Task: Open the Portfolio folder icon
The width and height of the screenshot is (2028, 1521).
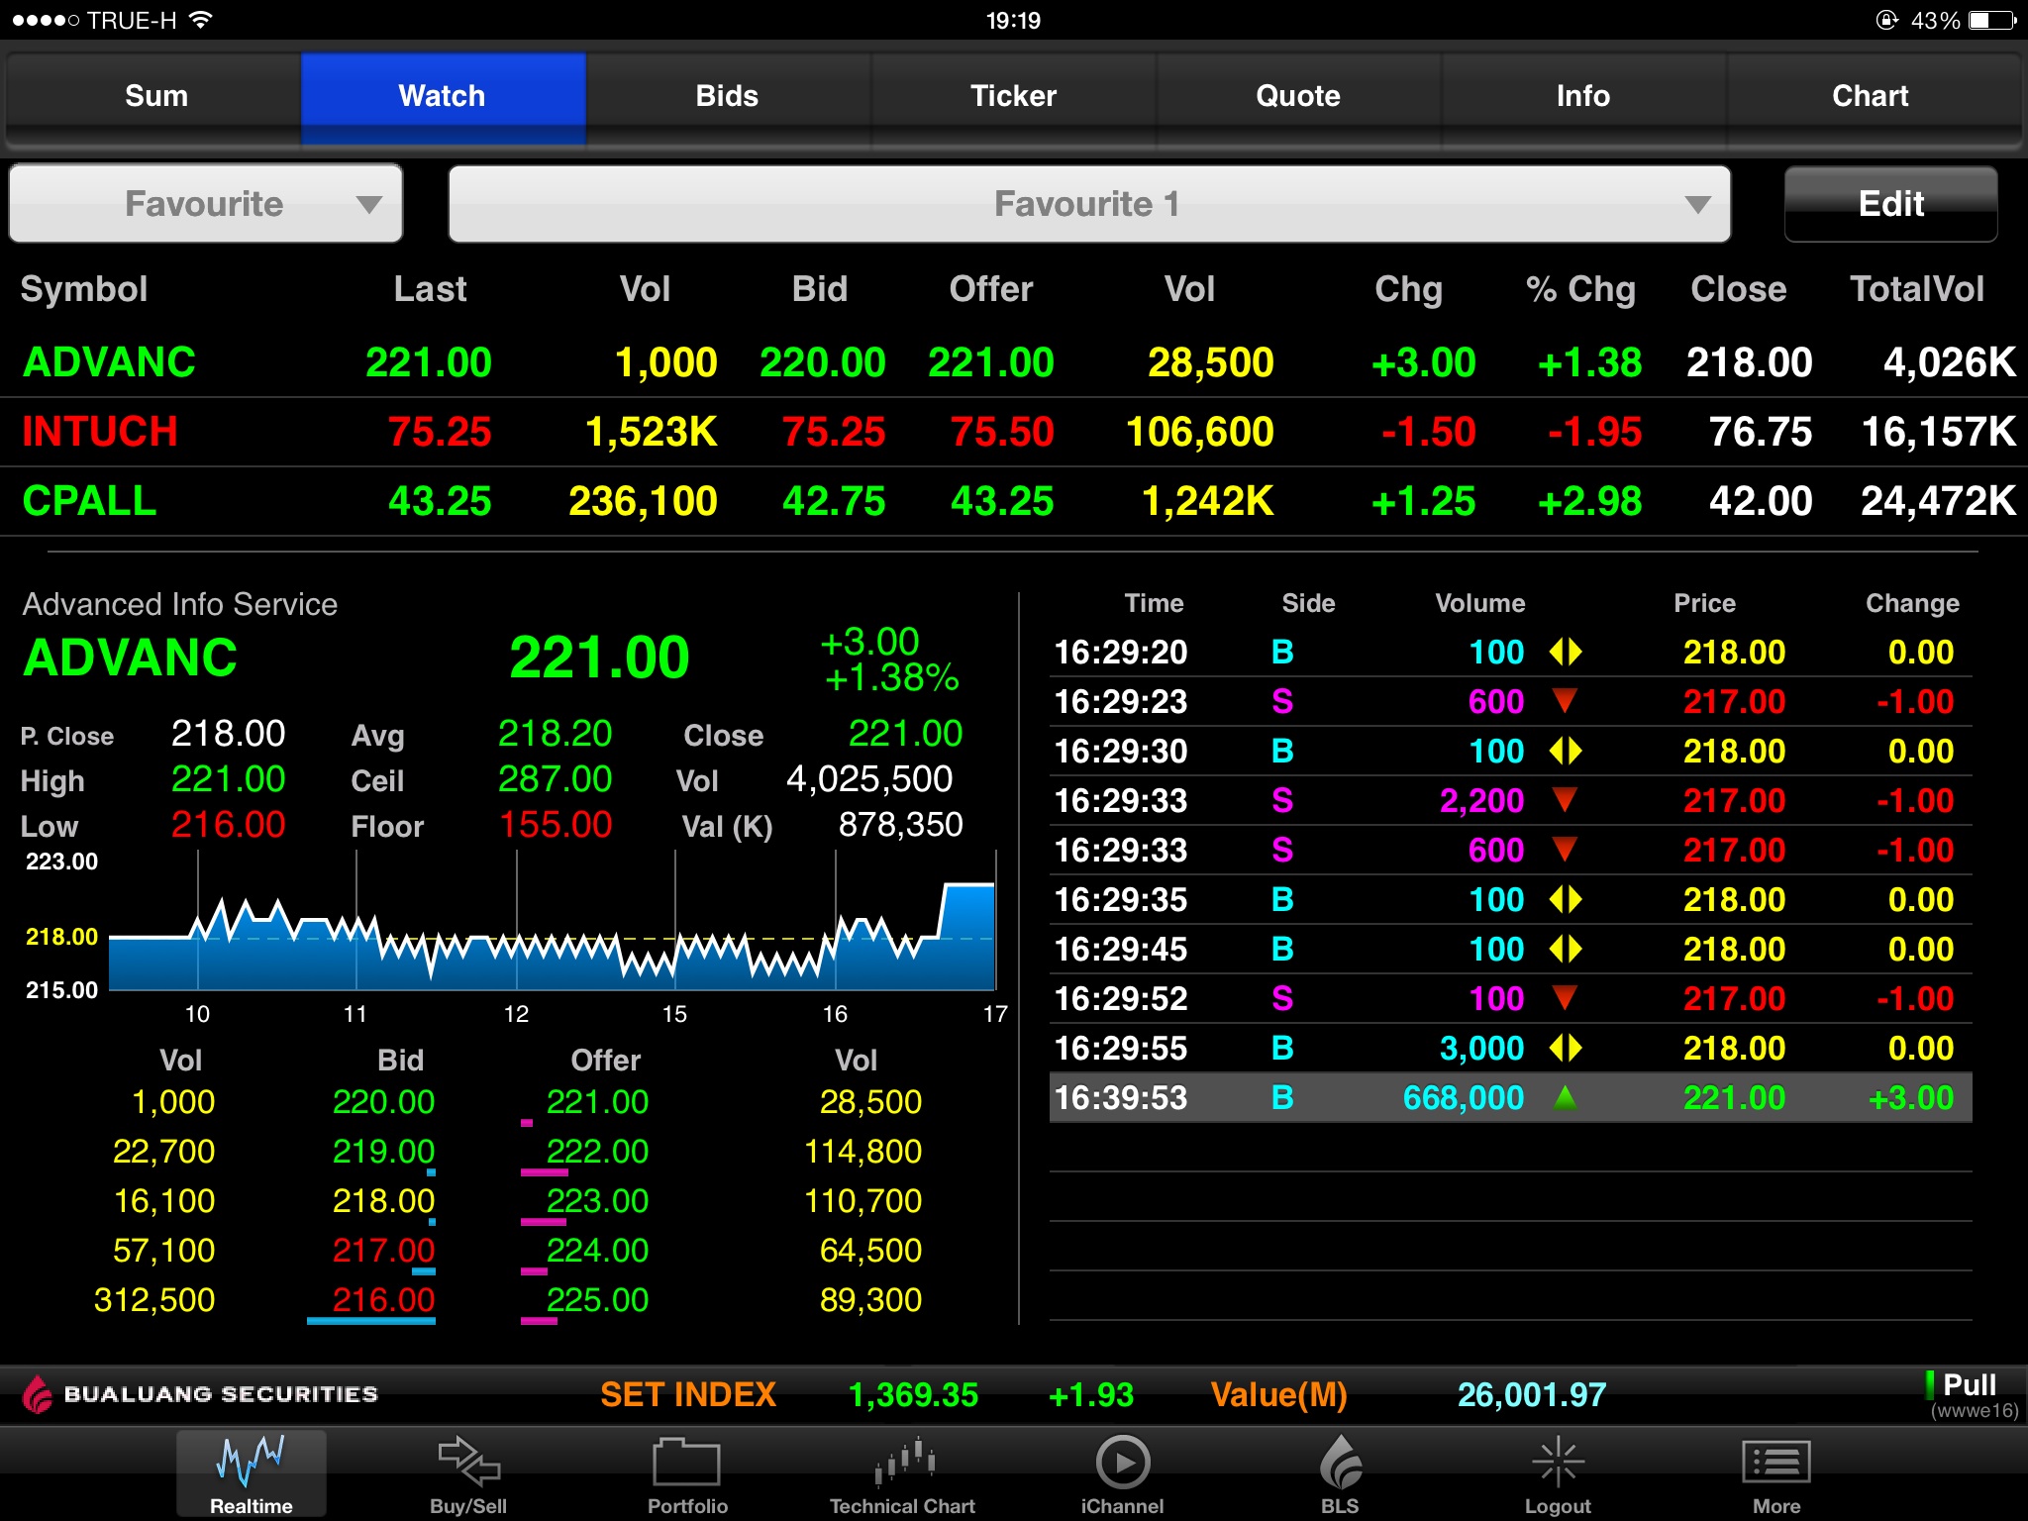Action: pyautogui.click(x=686, y=1462)
